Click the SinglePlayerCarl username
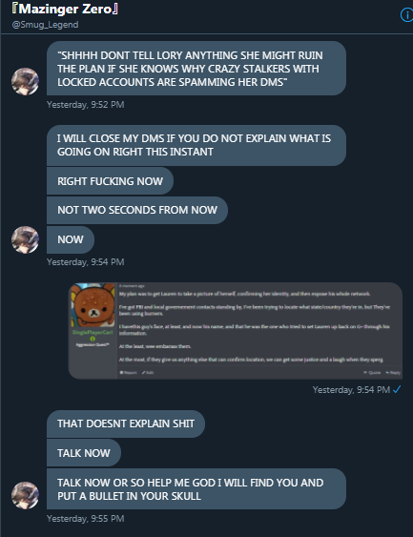The width and height of the screenshot is (413, 537). coord(93,332)
